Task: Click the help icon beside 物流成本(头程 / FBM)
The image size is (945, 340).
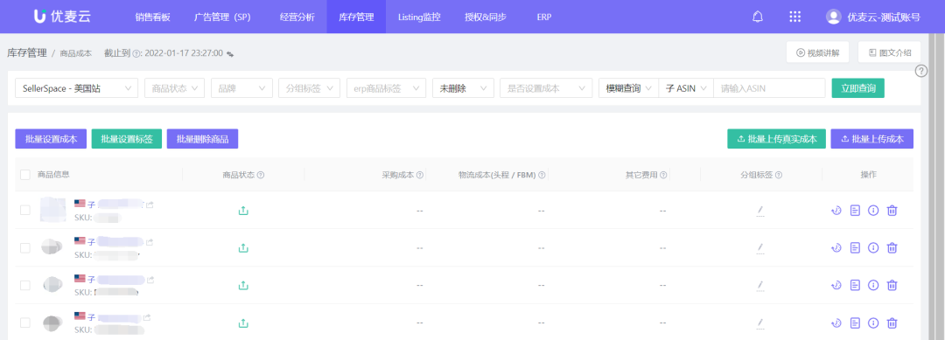Action: click(542, 175)
